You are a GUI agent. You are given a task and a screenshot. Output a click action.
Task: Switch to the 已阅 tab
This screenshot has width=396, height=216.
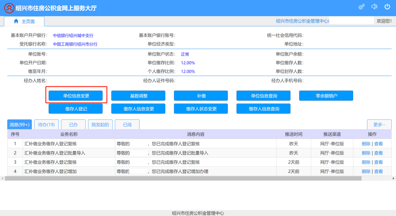[x=127, y=125]
